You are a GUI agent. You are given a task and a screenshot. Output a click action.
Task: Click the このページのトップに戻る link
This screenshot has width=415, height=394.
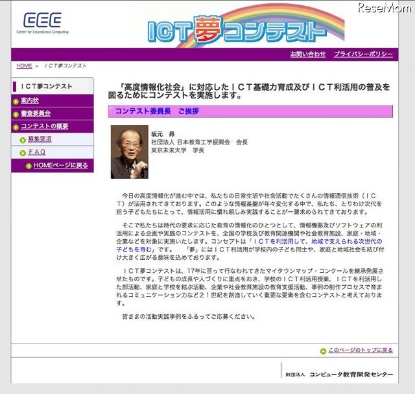(x=361, y=350)
